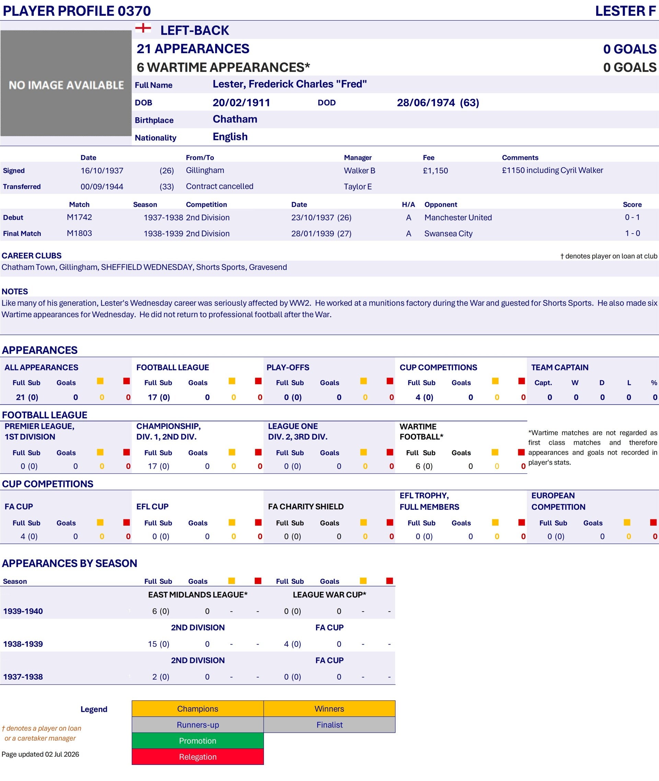Image resolution: width=659 pixels, height=781 pixels.
Task: Click the yellow card icon under All Appearances
Action: click(x=100, y=381)
